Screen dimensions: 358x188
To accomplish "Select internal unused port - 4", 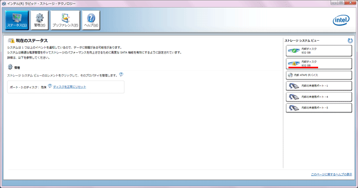I will coord(319,97).
